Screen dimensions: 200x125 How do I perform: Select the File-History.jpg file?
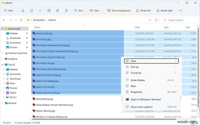[x=43, y=40]
